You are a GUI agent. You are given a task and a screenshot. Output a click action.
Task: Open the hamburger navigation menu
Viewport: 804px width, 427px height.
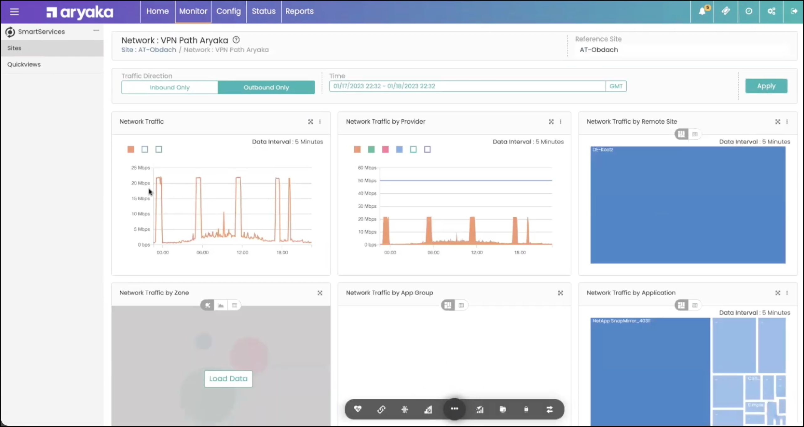click(x=14, y=12)
